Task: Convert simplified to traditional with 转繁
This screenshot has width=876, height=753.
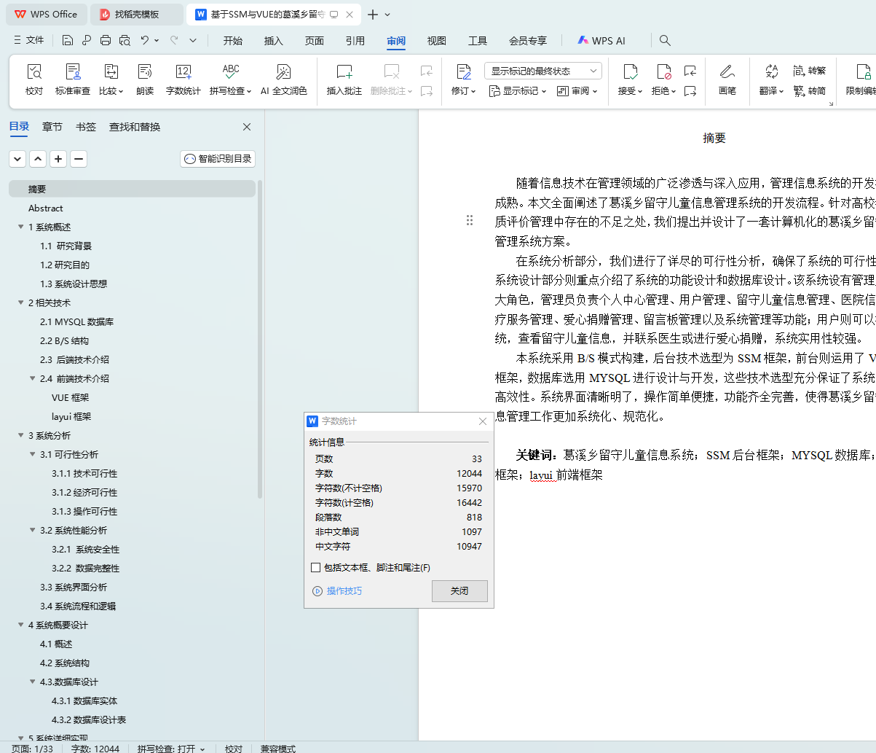Action: [x=809, y=71]
